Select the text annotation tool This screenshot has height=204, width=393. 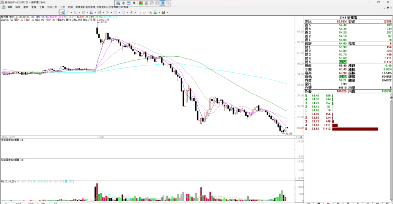[132, 12]
